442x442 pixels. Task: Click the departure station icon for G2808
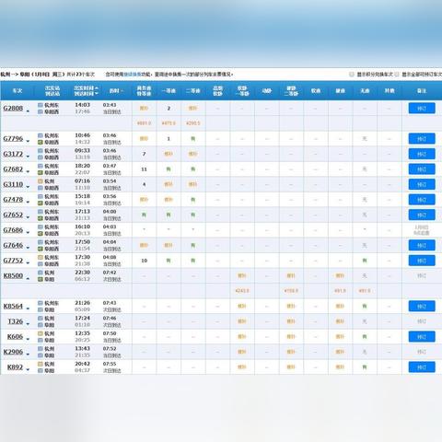41,105
